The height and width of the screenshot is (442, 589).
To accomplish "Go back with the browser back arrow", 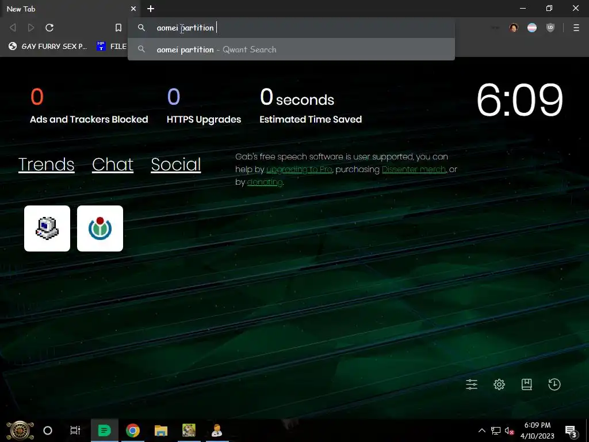I will click(13, 28).
